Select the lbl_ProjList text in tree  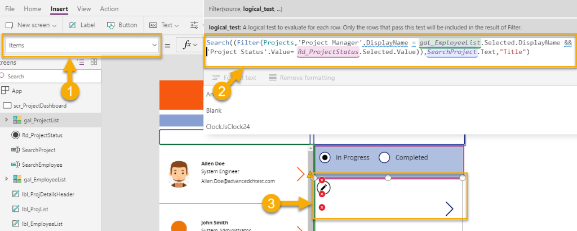(x=35, y=209)
